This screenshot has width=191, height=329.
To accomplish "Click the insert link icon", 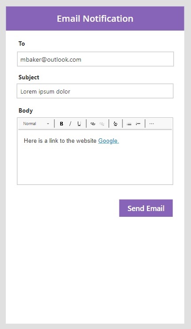I will 93,124.
